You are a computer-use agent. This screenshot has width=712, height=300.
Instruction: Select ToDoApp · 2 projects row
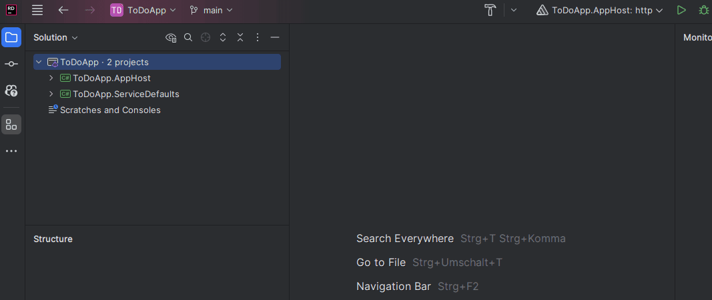click(x=157, y=62)
